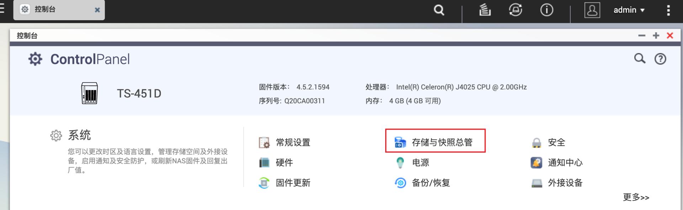Open background tasks stack icon
The width and height of the screenshot is (683, 210).
point(485,10)
